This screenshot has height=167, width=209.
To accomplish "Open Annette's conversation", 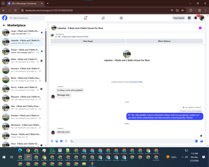I will point(22,117).
